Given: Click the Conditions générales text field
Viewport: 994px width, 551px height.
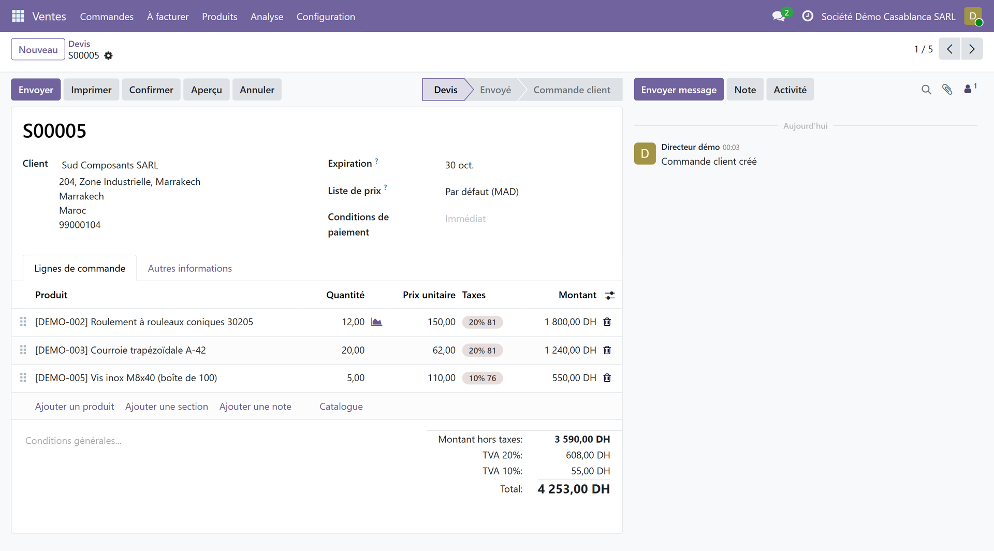Looking at the screenshot, I should tap(220, 441).
